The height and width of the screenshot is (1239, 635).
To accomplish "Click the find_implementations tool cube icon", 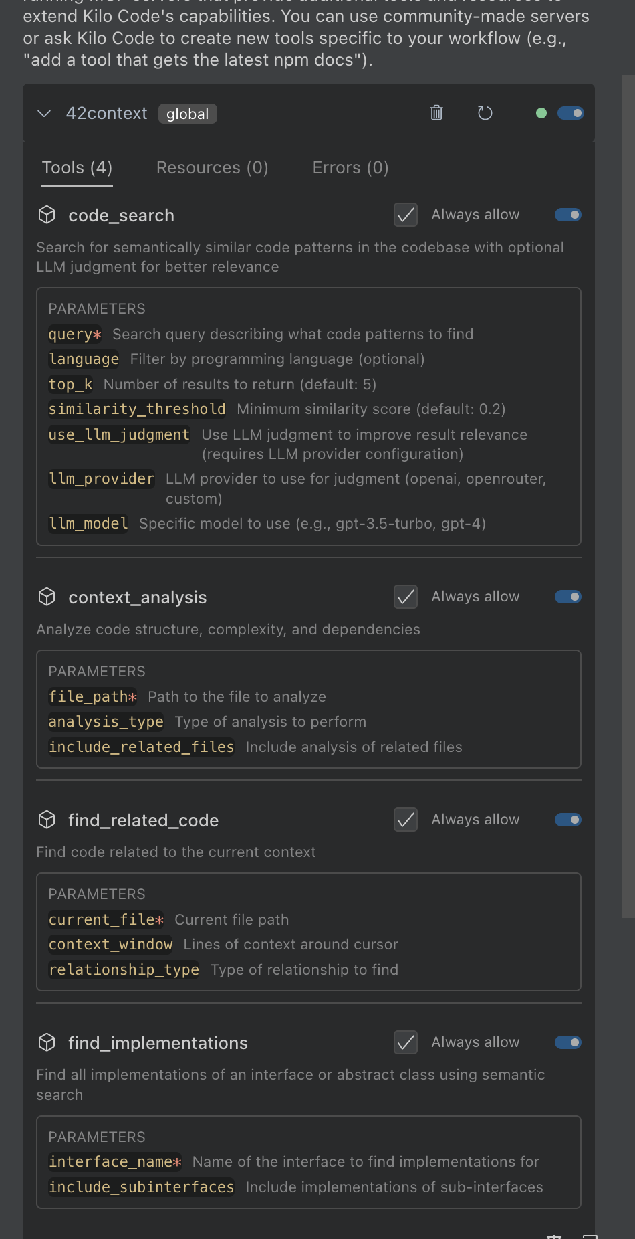I will pyautogui.click(x=47, y=1042).
